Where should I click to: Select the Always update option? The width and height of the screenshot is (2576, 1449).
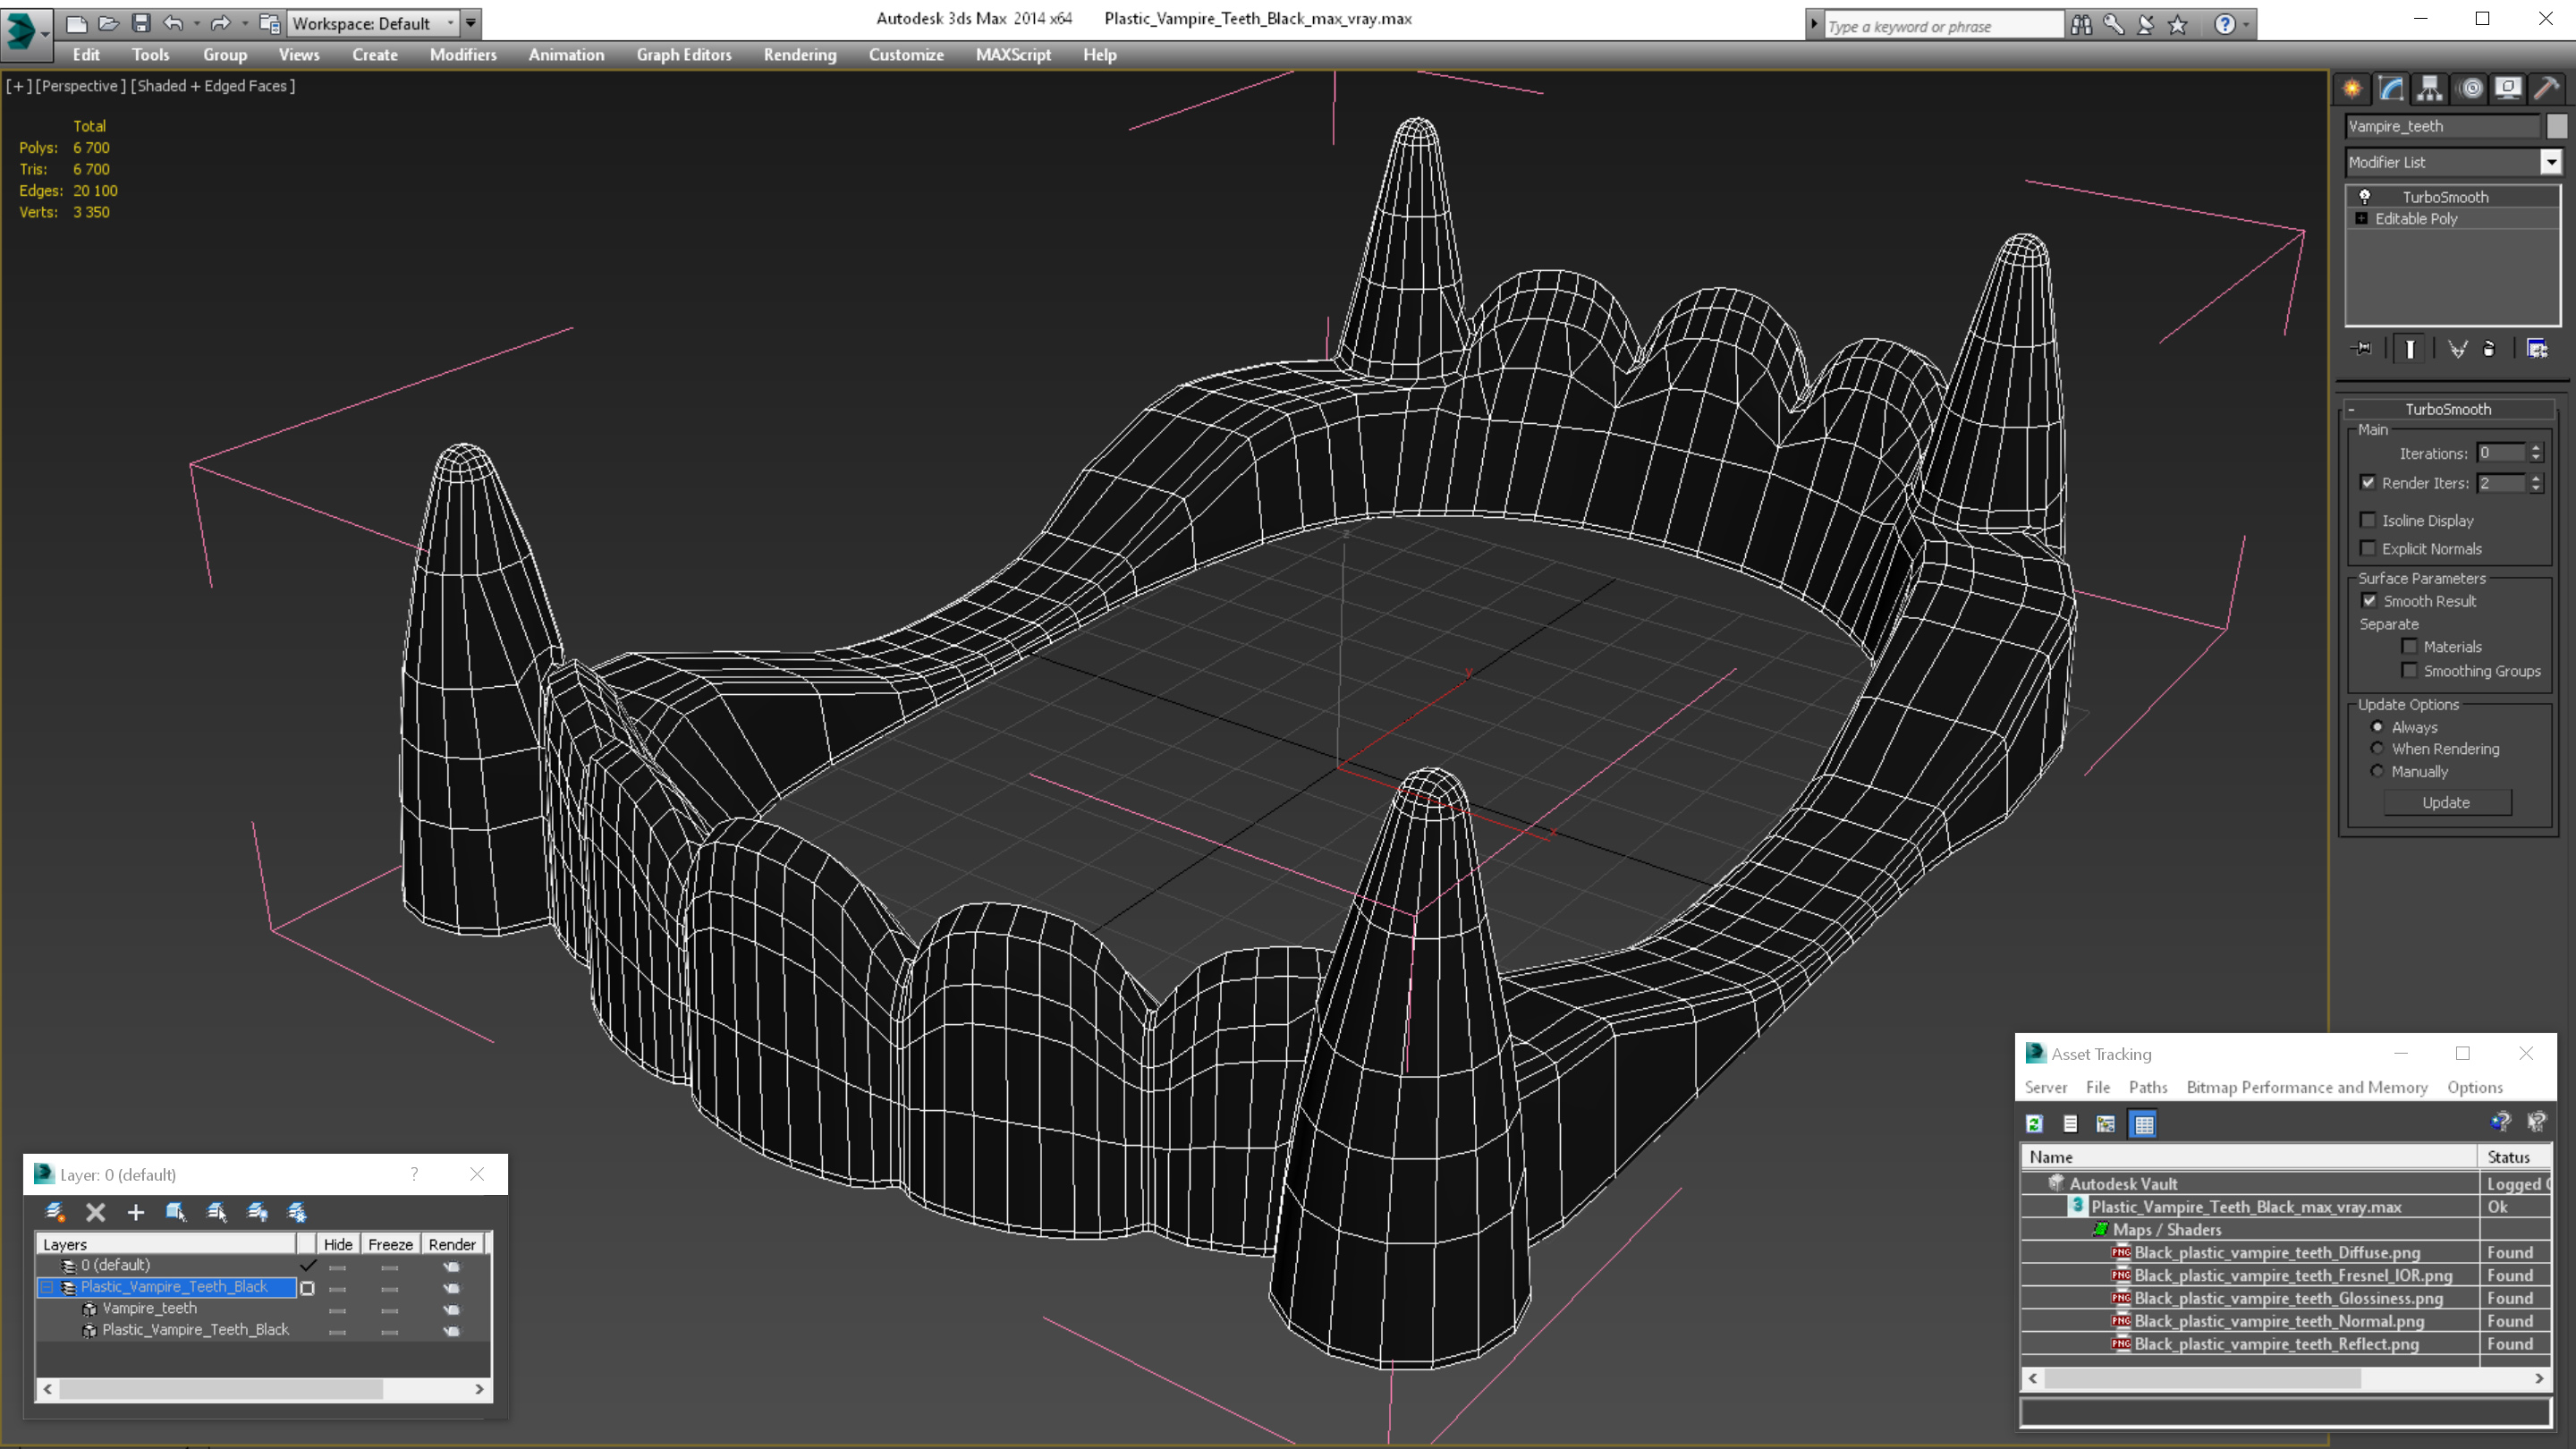pos(2378,727)
